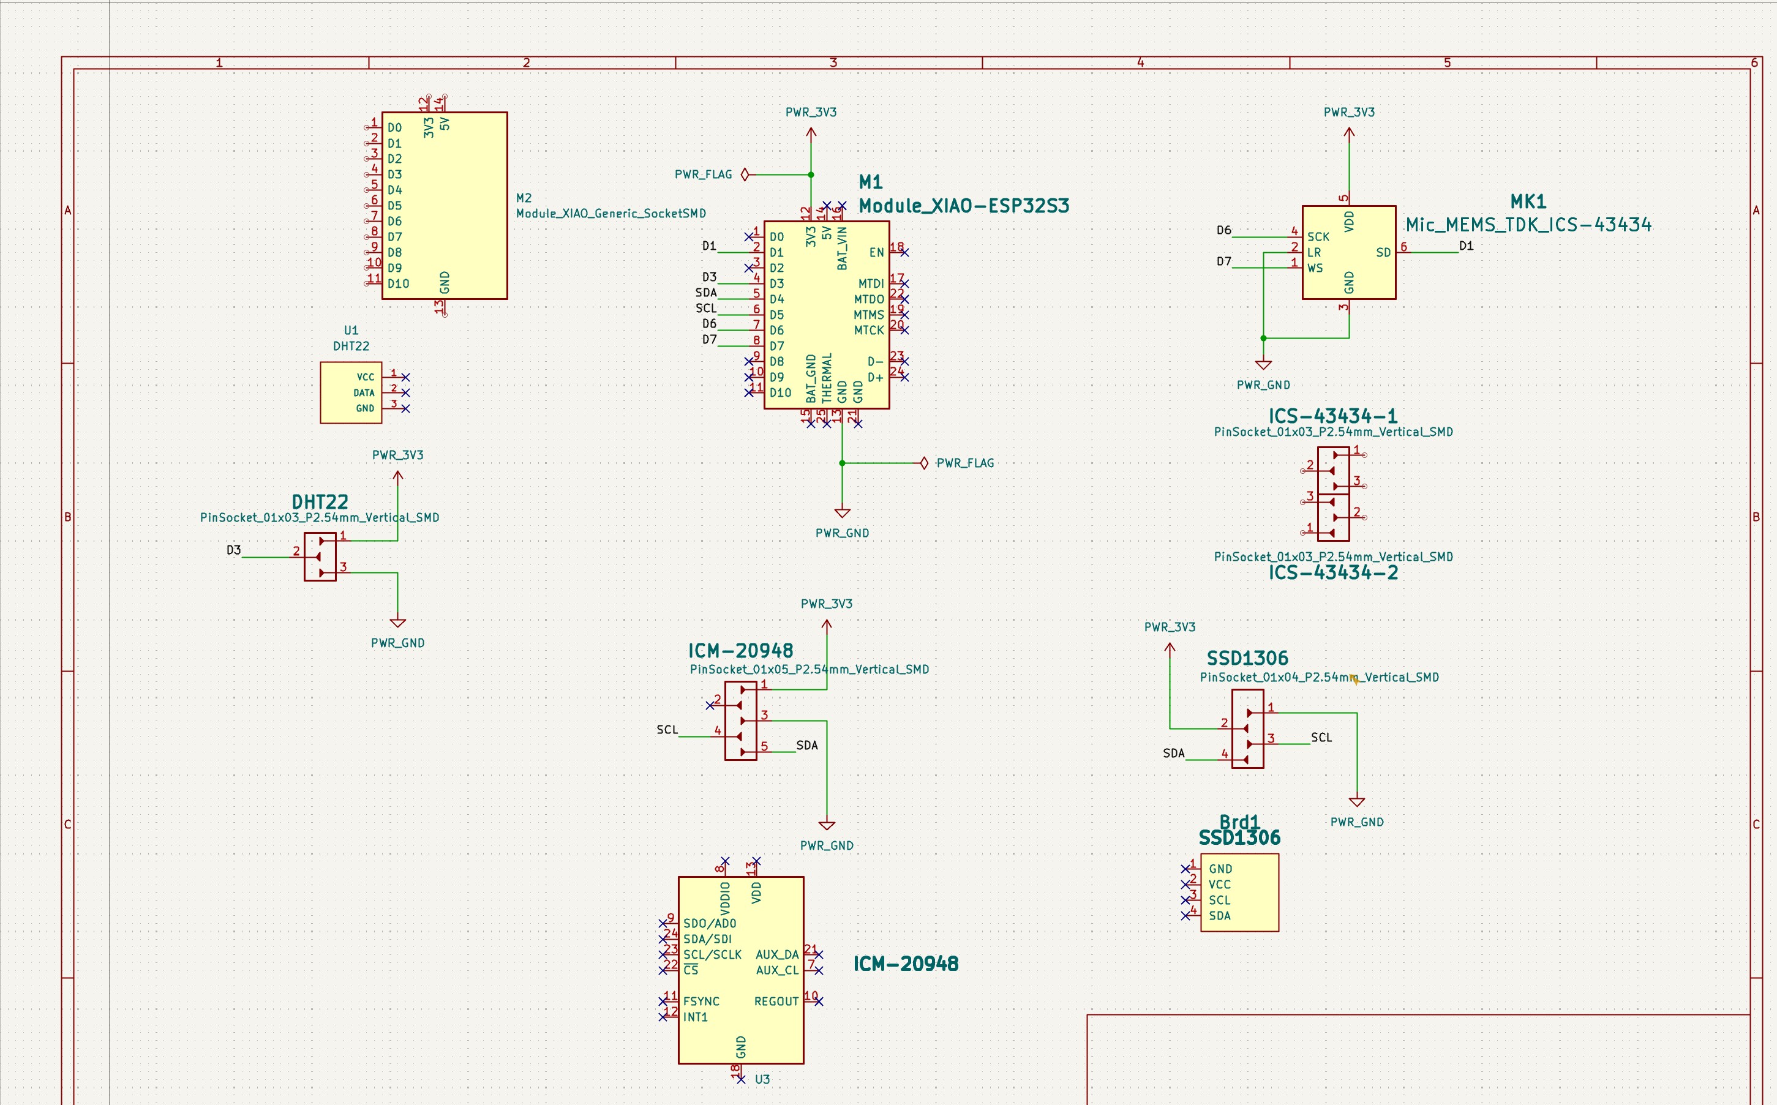Select the SDA net label at M1 pin D4

pyautogui.click(x=706, y=293)
